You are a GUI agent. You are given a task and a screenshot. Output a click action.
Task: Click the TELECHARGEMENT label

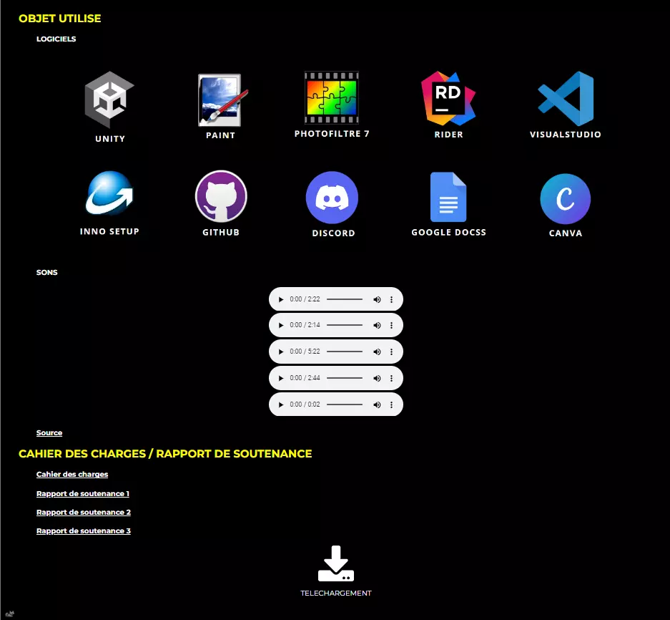[x=336, y=593]
